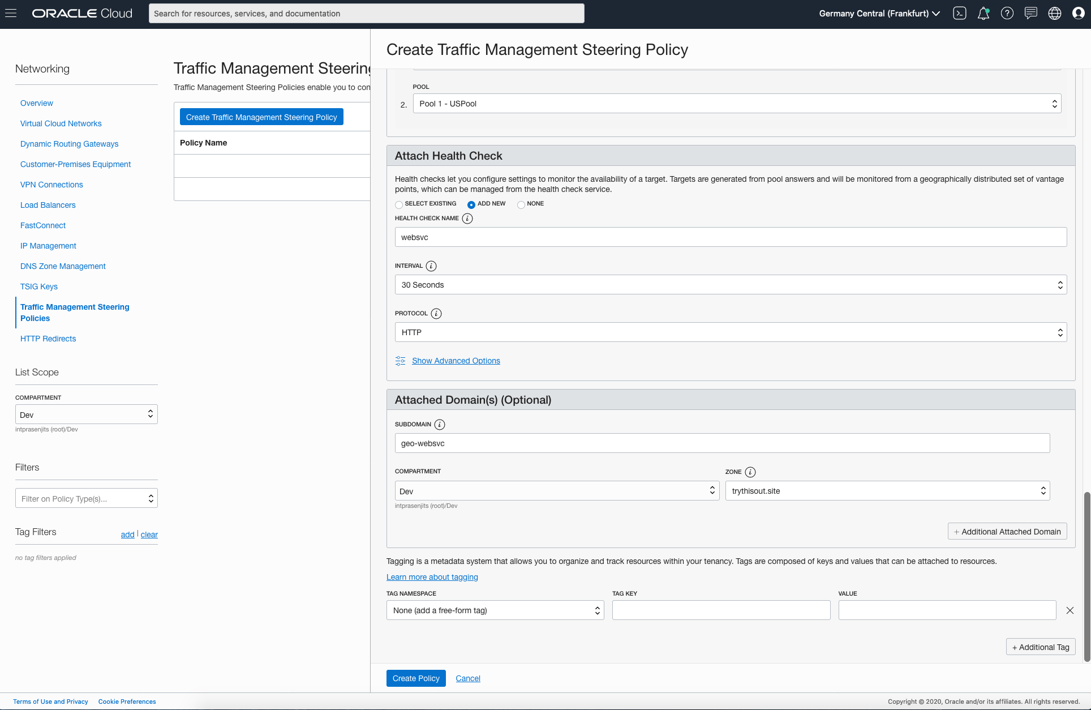The image size is (1091, 710).
Task: Open the hamburger navigation menu
Action: pos(11,13)
